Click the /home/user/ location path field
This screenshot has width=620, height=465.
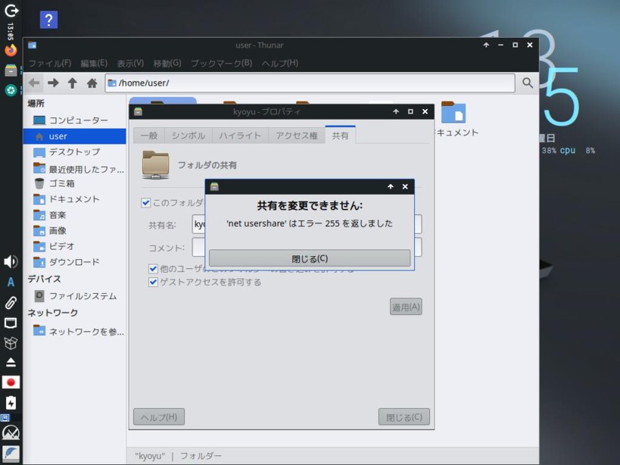click(x=310, y=83)
